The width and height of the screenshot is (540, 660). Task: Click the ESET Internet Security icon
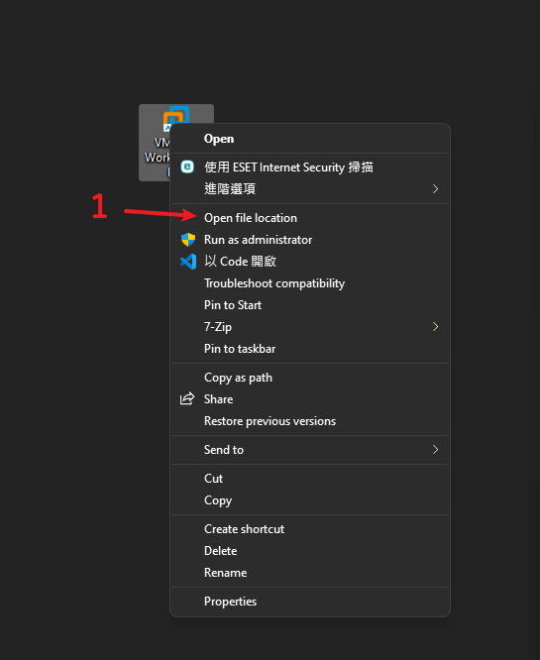tap(187, 166)
